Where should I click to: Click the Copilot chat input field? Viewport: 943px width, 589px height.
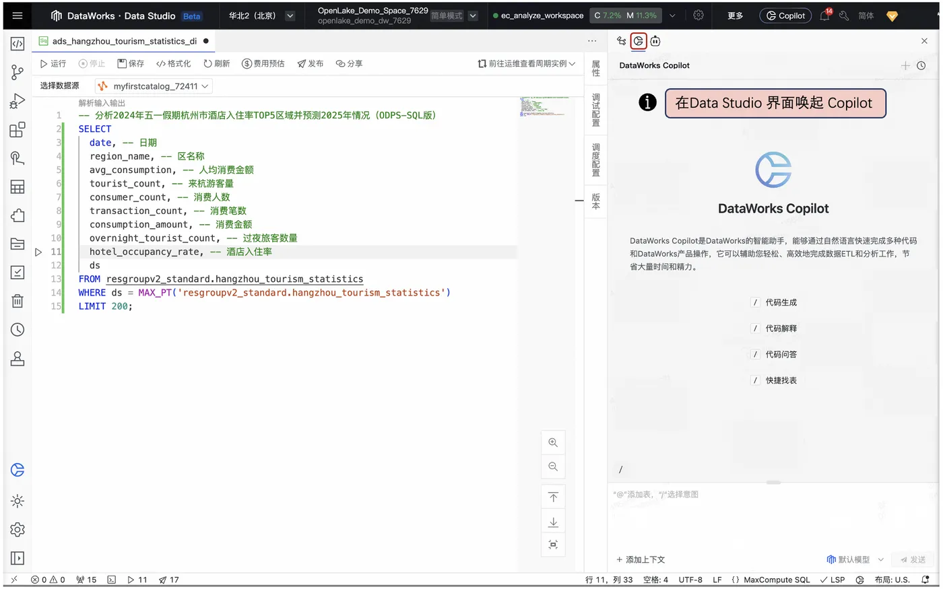pos(773,516)
